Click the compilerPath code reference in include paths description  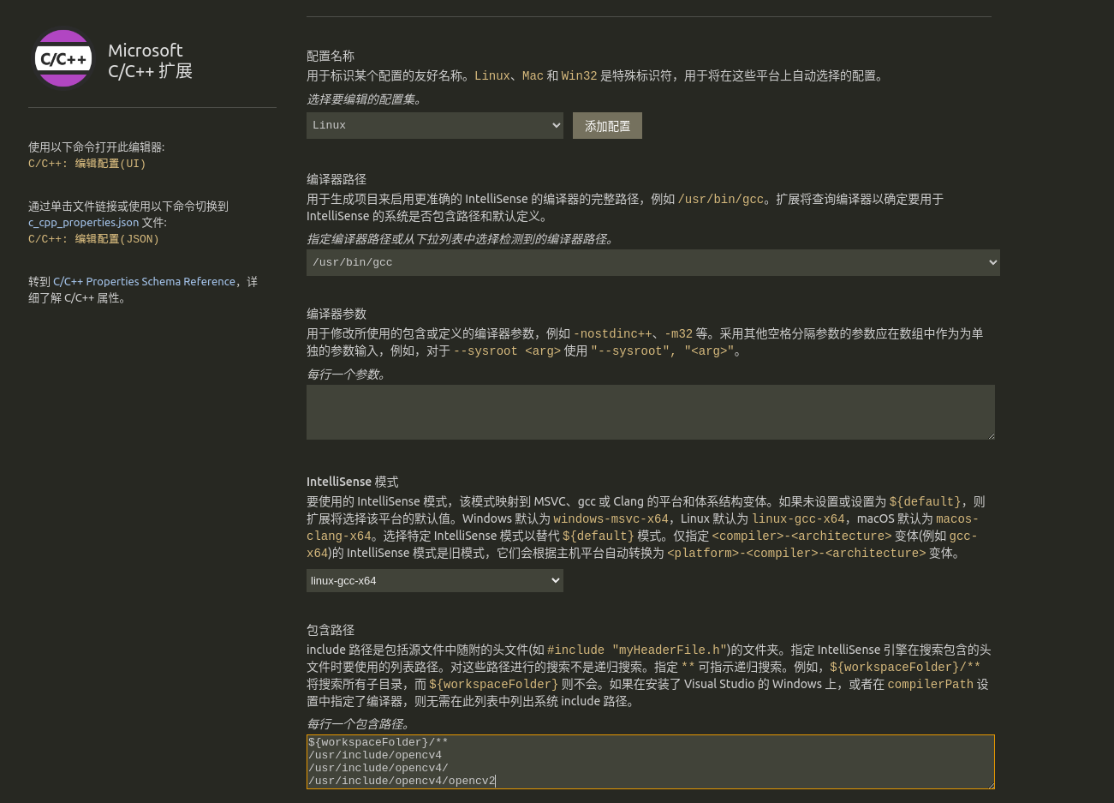tap(930, 684)
